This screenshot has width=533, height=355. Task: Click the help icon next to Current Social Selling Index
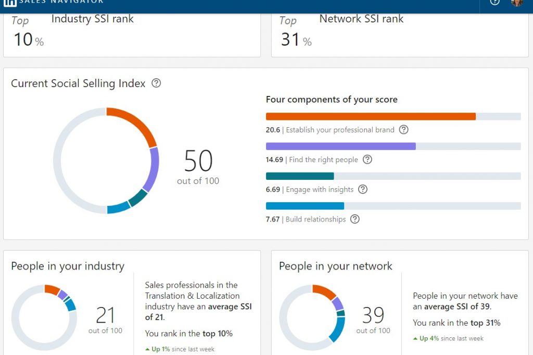[156, 83]
